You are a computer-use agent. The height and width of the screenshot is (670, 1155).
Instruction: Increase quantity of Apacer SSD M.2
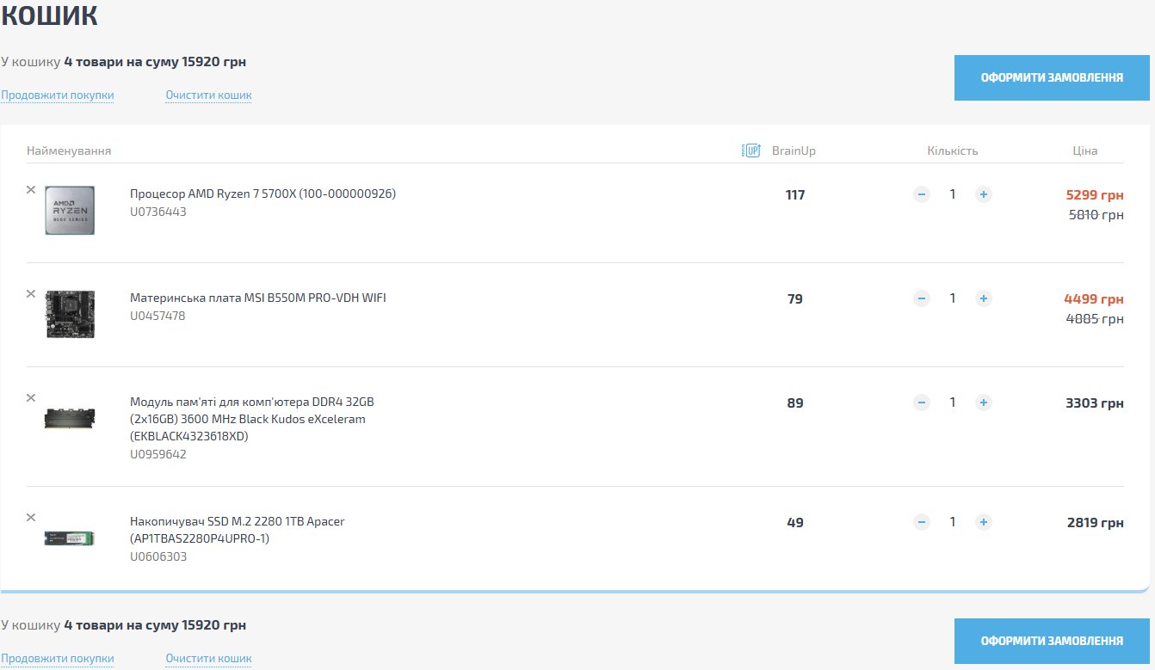[984, 522]
